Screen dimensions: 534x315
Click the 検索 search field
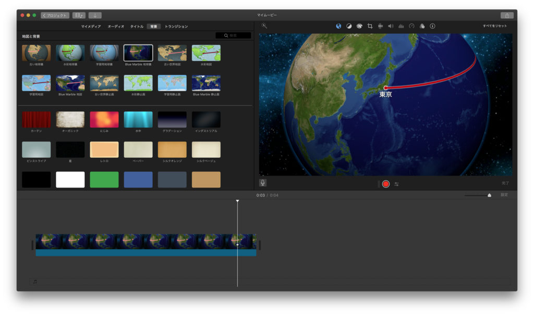[233, 35]
